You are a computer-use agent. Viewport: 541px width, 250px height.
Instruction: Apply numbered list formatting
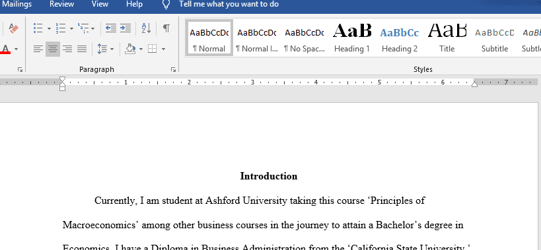tap(61, 28)
